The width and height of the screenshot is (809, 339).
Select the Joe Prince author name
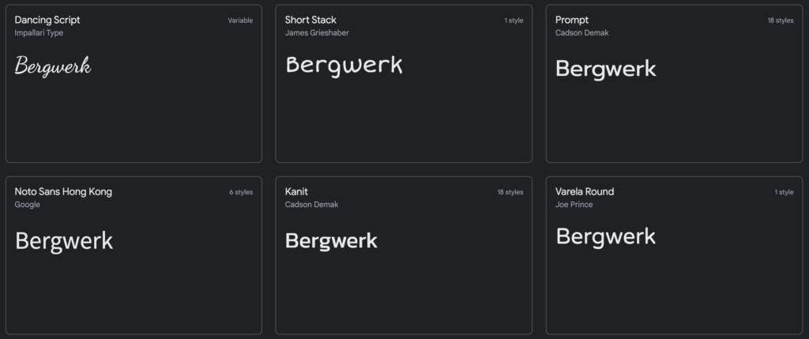[574, 205]
